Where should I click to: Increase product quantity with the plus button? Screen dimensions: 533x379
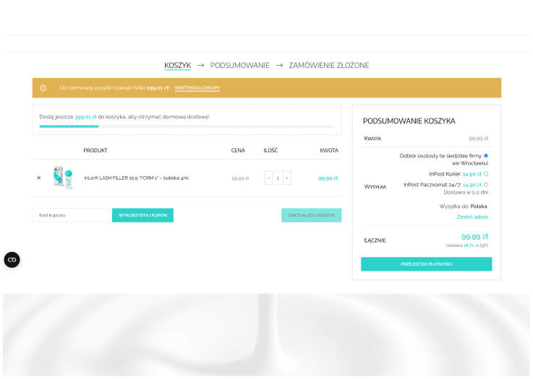[287, 178]
